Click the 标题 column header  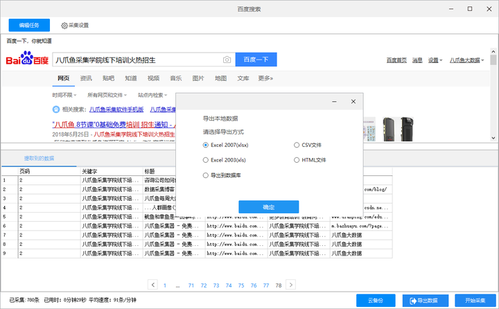click(159, 171)
